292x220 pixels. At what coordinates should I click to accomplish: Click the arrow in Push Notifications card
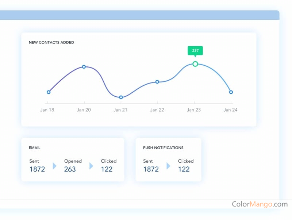tap(168, 166)
